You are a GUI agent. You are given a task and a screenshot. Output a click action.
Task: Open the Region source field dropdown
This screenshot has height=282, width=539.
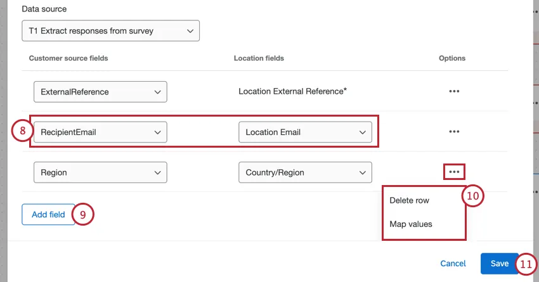pyautogui.click(x=100, y=172)
